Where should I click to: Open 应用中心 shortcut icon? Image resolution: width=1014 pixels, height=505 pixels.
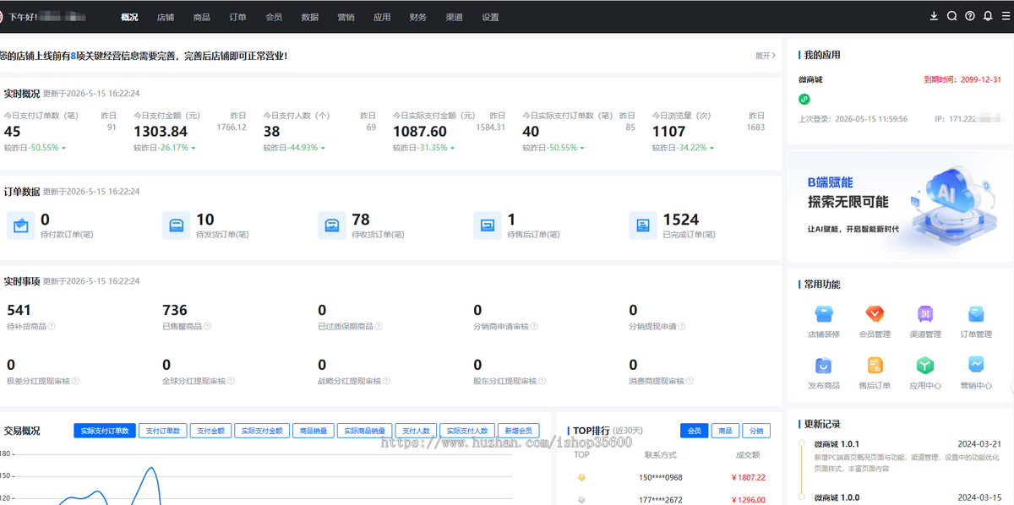point(925,366)
